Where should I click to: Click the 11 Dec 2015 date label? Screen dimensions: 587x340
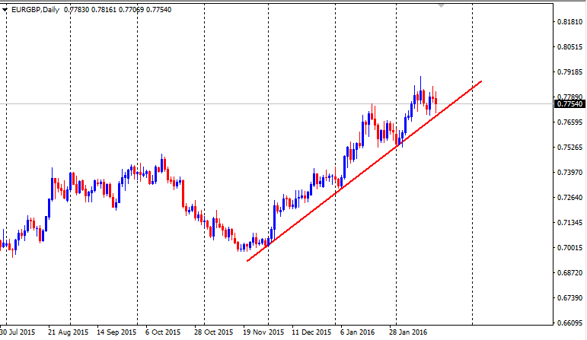[311, 332]
